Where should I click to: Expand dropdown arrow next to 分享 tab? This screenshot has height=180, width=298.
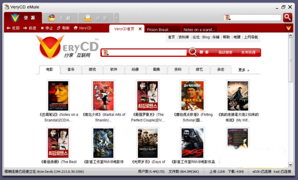[x=117, y=18]
